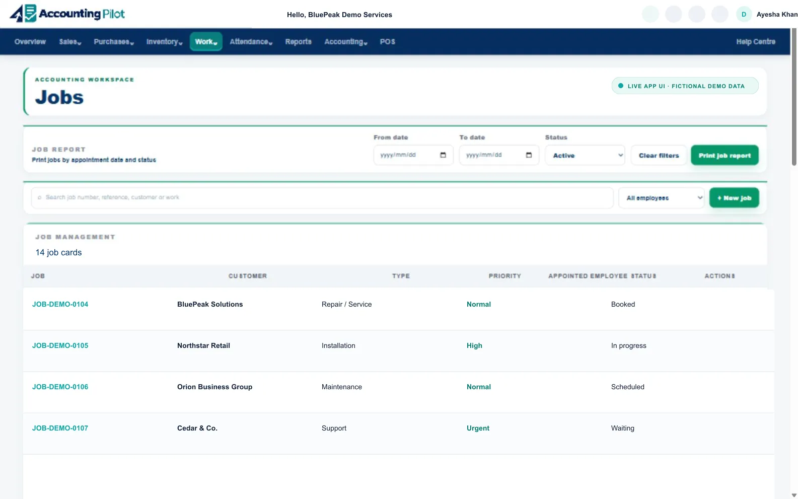Image resolution: width=798 pixels, height=499 pixels.
Task: Click the ACTIONS column header
Action: tap(719, 276)
